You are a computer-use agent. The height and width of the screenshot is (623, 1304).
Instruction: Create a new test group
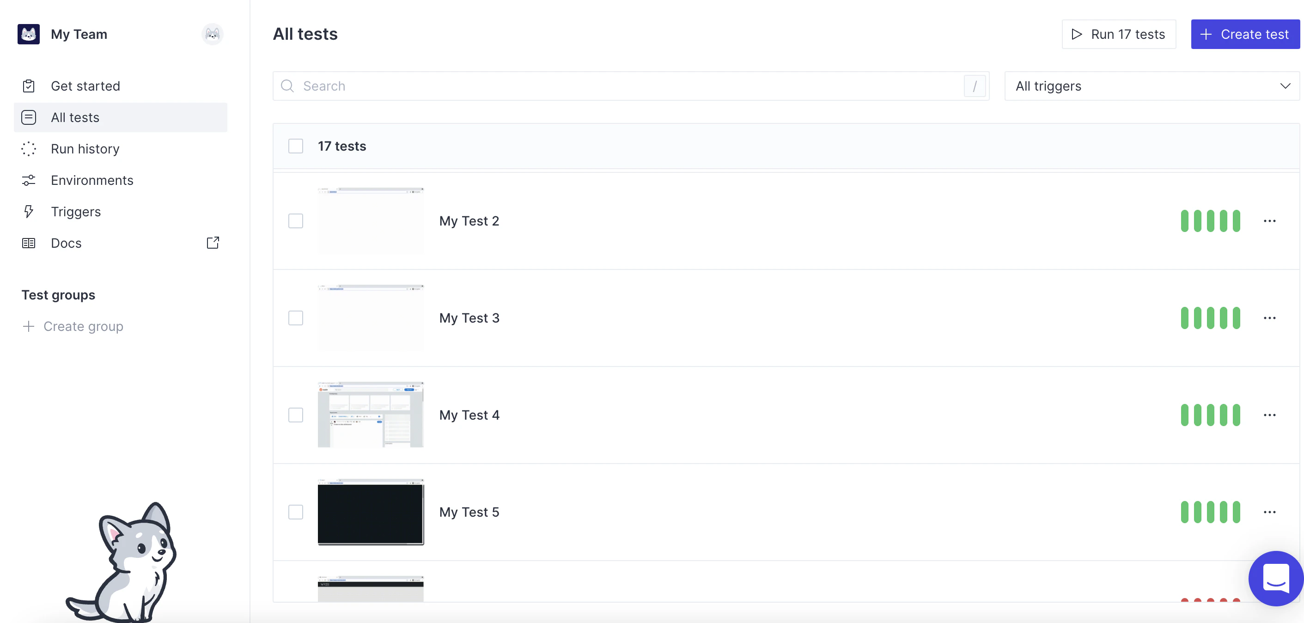coord(84,326)
